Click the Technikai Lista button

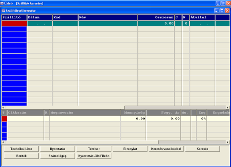tap(21, 149)
